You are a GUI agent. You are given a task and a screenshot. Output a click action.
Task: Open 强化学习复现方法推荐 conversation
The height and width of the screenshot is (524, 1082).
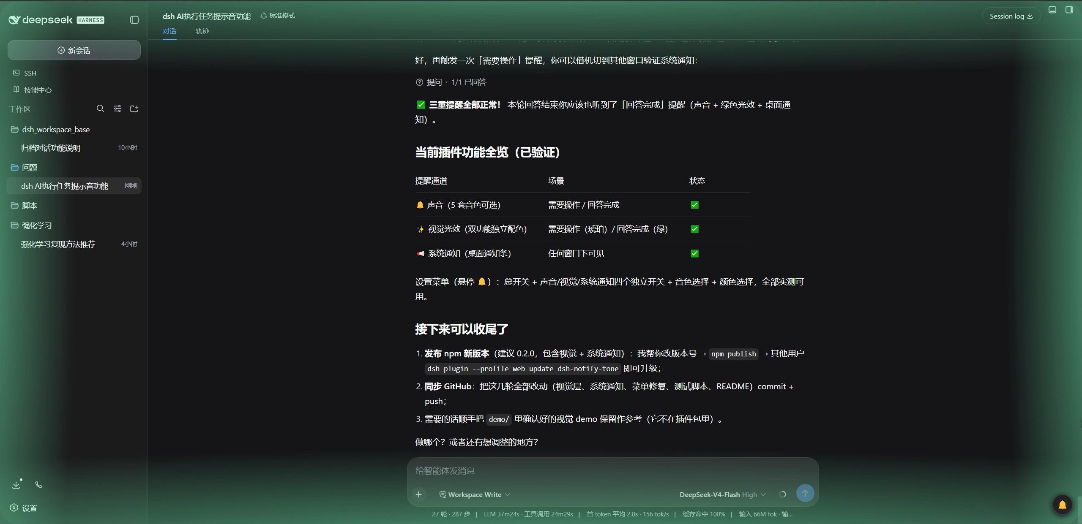pyautogui.click(x=74, y=244)
